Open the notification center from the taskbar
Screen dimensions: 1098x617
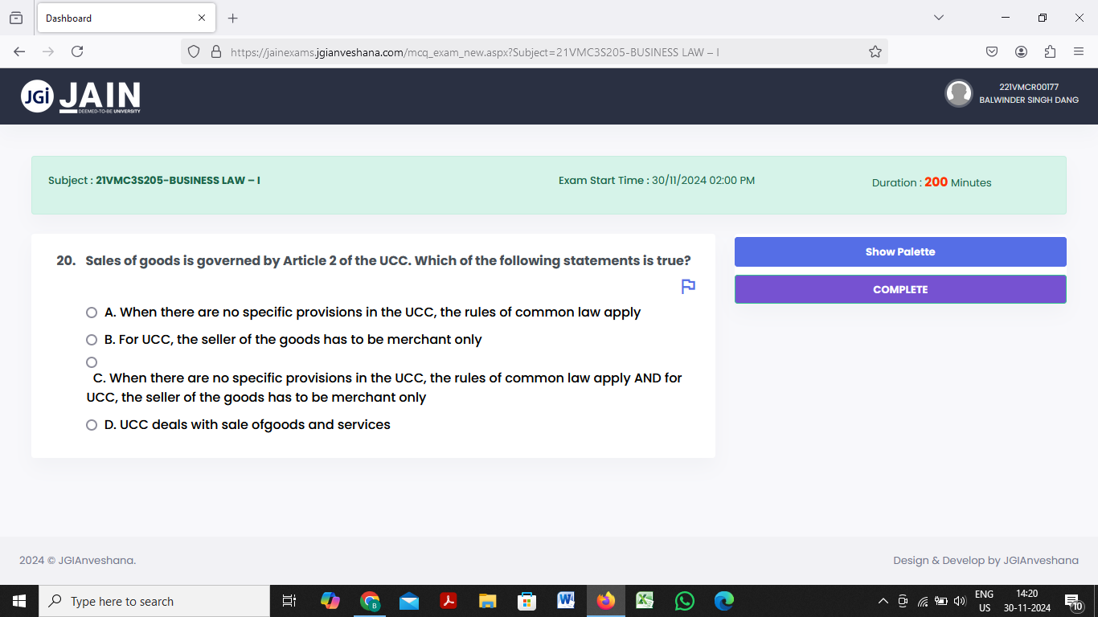[1071, 600]
